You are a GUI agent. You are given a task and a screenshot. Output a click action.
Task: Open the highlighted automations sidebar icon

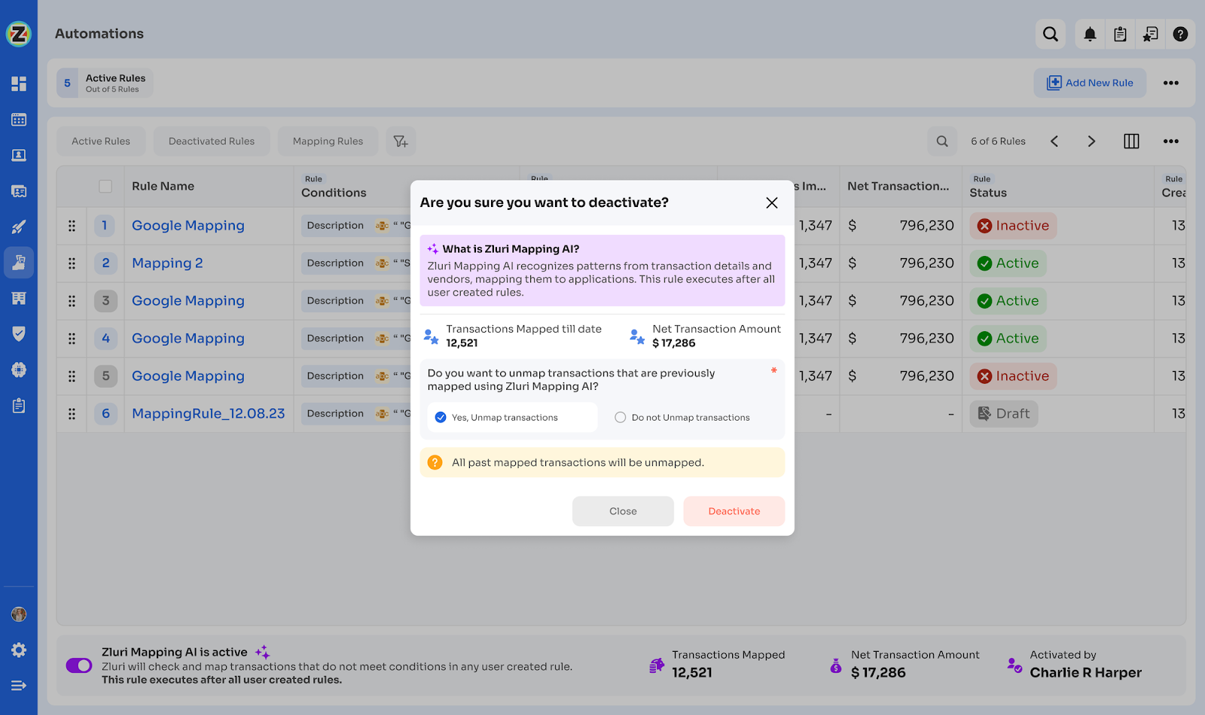pyautogui.click(x=19, y=263)
